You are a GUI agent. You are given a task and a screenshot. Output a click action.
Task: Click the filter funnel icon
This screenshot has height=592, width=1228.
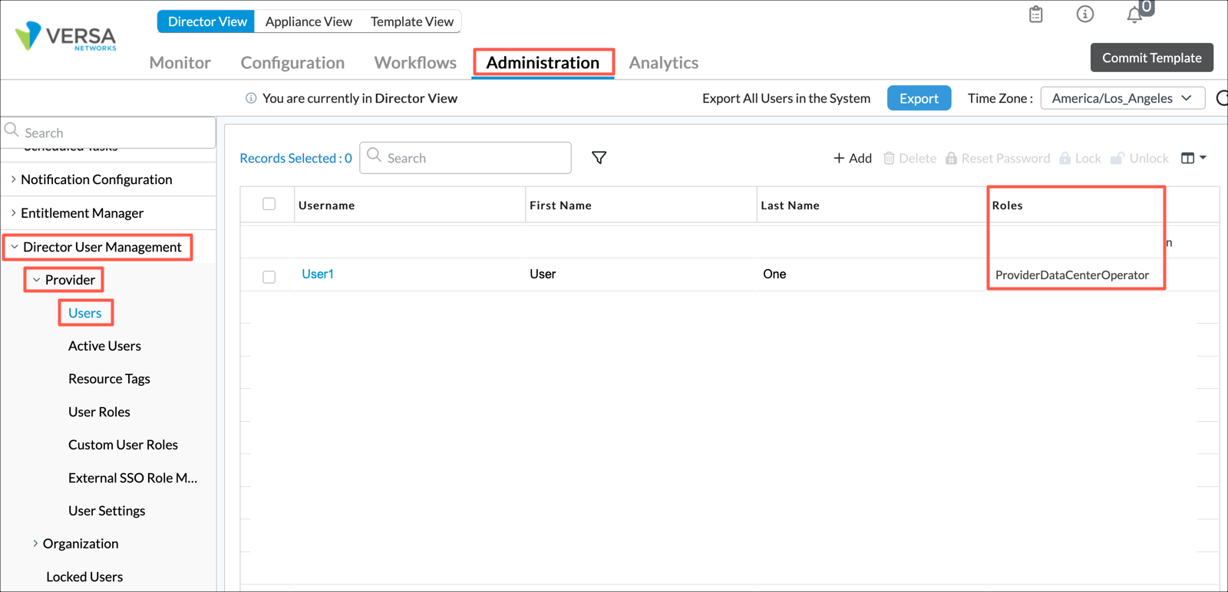point(599,158)
